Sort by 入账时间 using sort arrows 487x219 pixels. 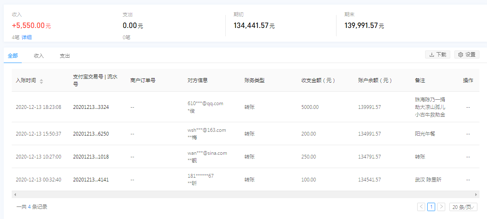pyautogui.click(x=41, y=81)
